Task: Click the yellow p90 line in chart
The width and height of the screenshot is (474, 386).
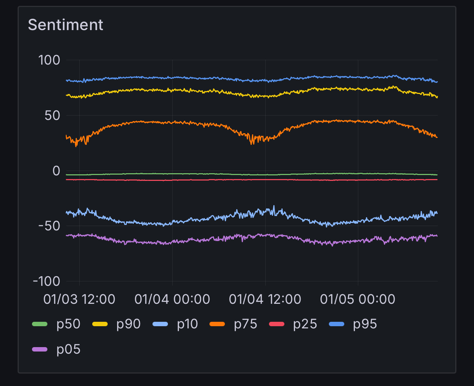Action: (x=147, y=90)
